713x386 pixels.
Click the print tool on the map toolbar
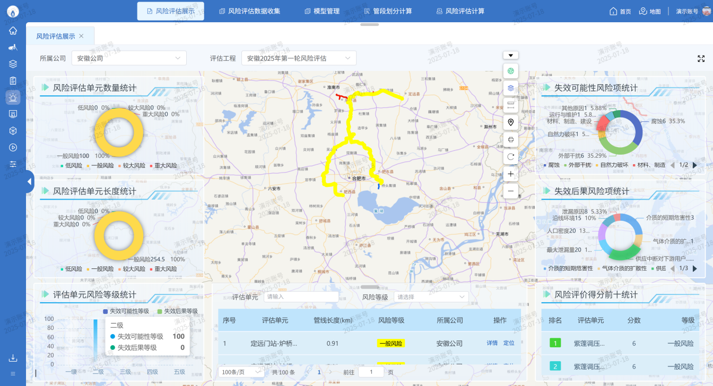tap(510, 139)
